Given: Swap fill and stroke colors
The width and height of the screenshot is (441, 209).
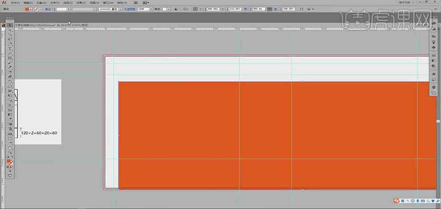Looking at the screenshot, I should tap(12, 157).
